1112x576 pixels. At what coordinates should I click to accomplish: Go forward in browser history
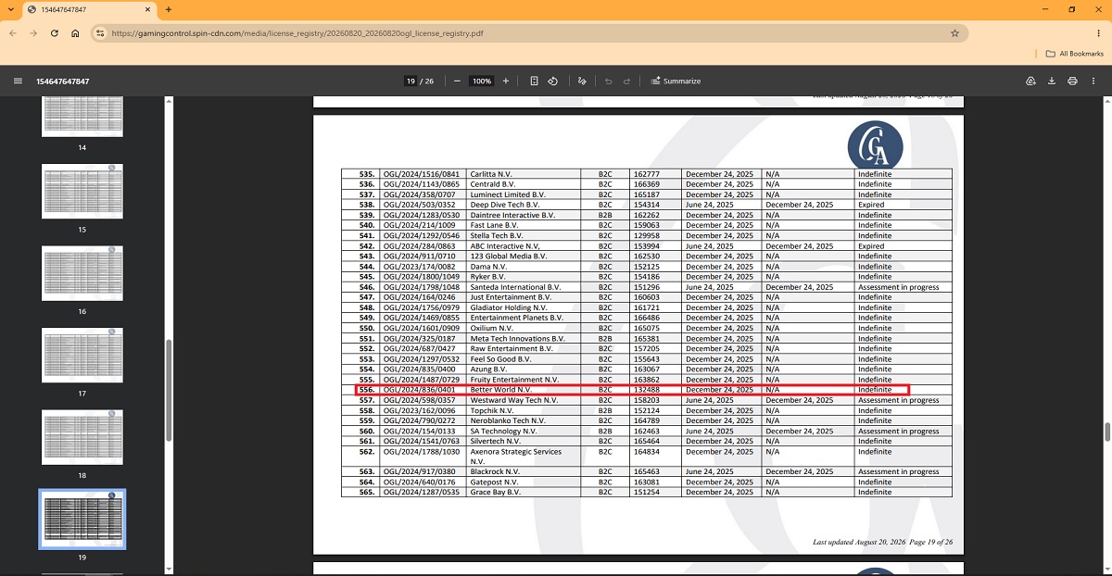pyautogui.click(x=34, y=32)
